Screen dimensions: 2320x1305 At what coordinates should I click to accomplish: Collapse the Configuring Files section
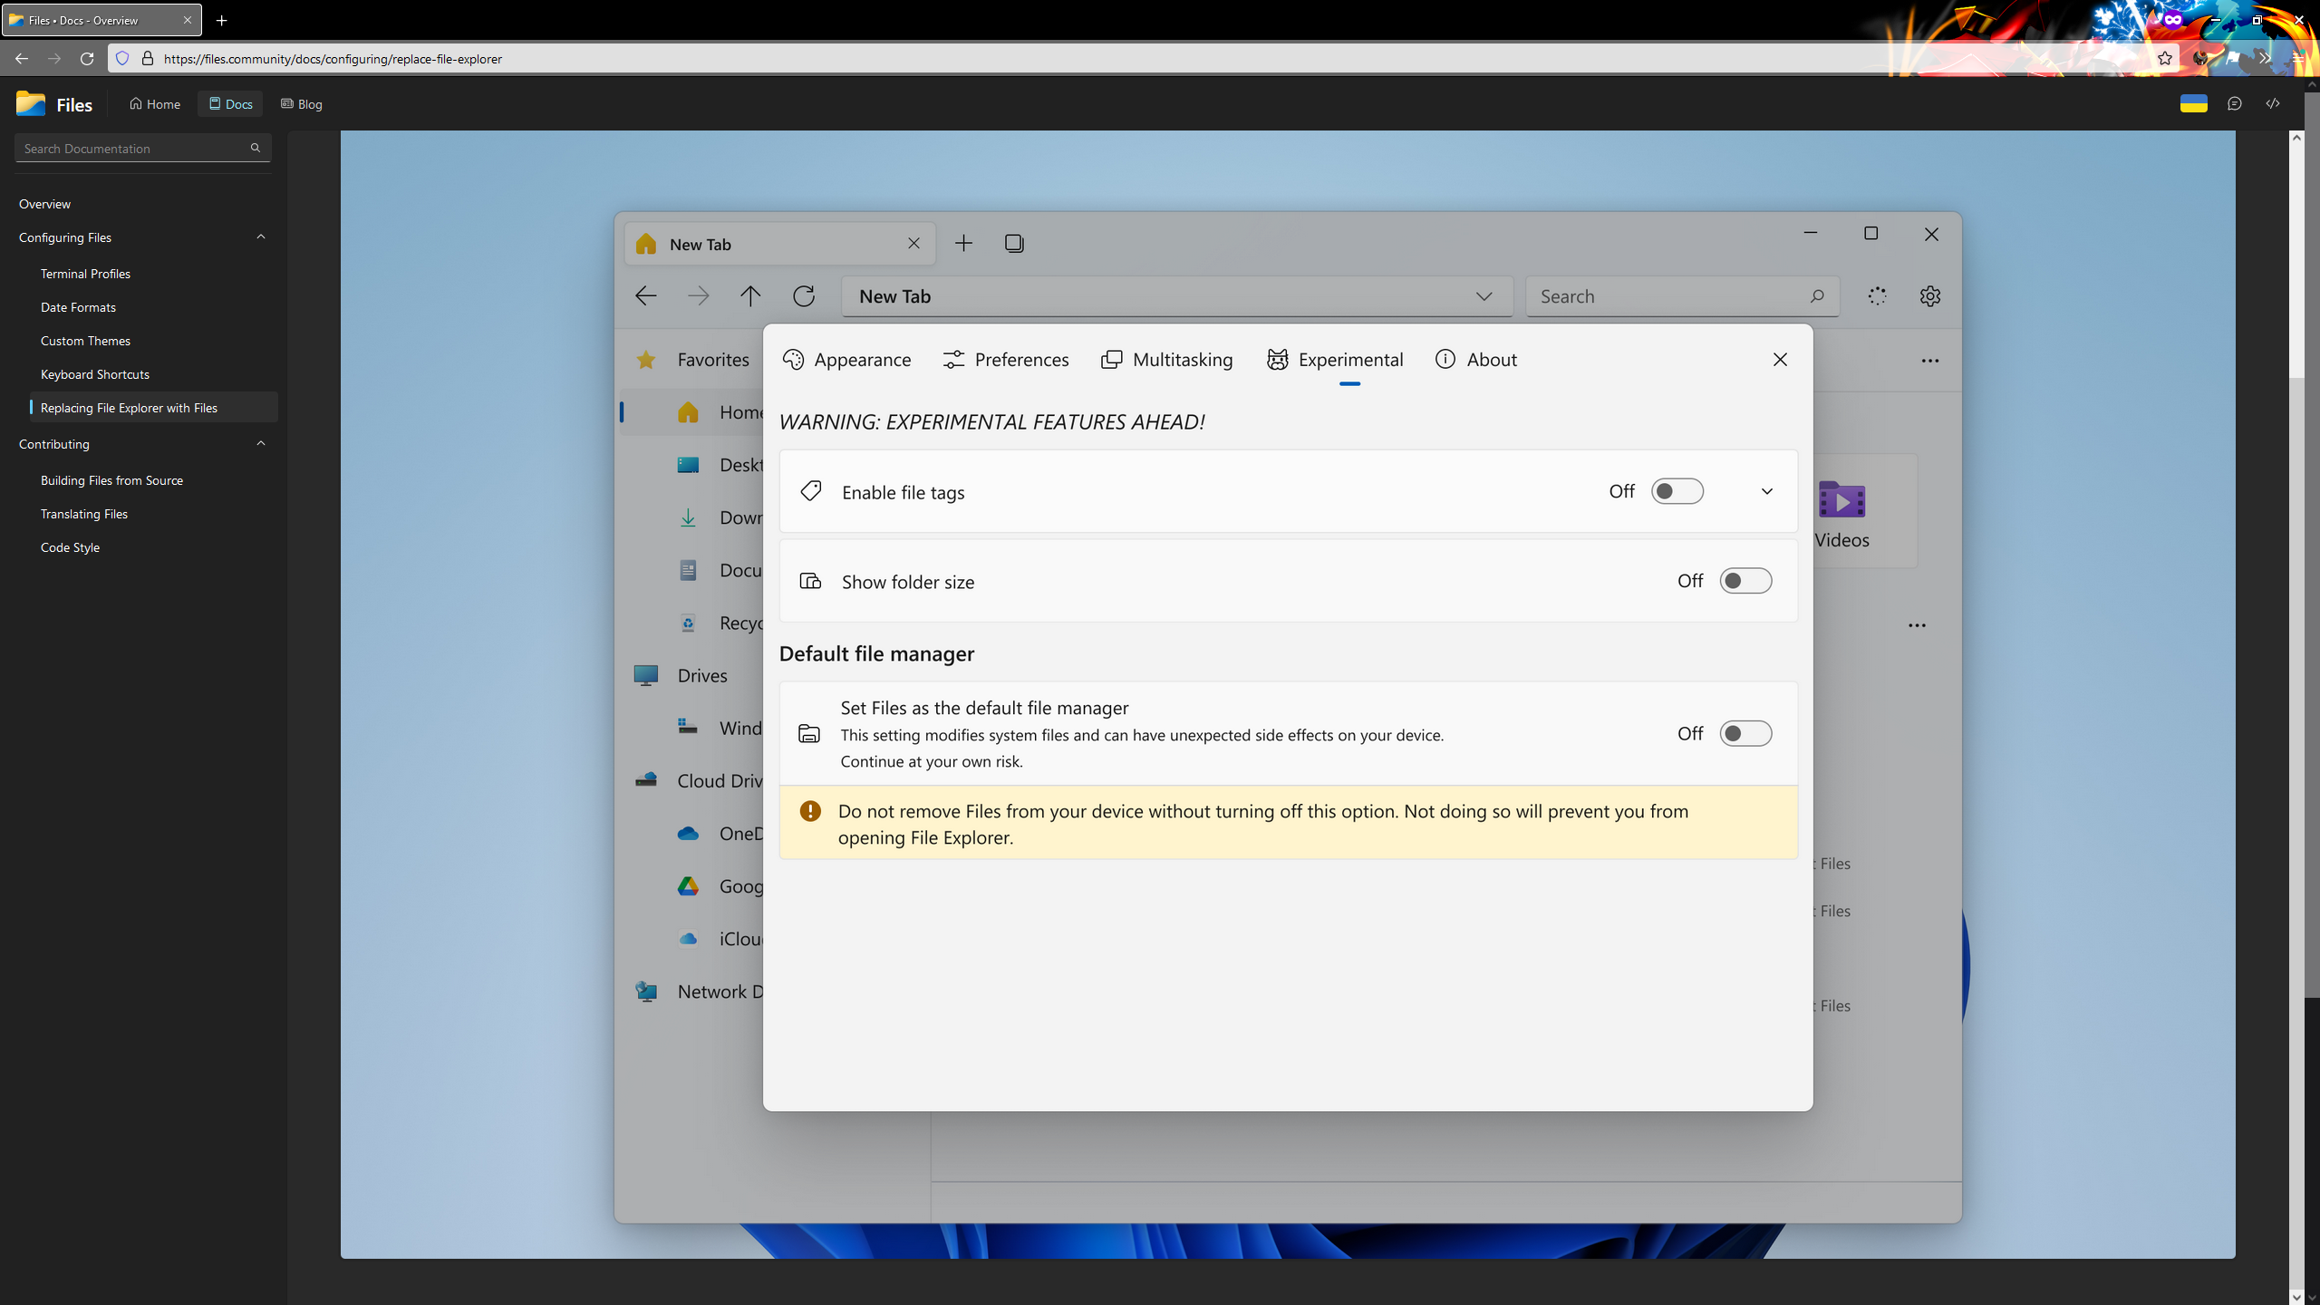coord(260,237)
